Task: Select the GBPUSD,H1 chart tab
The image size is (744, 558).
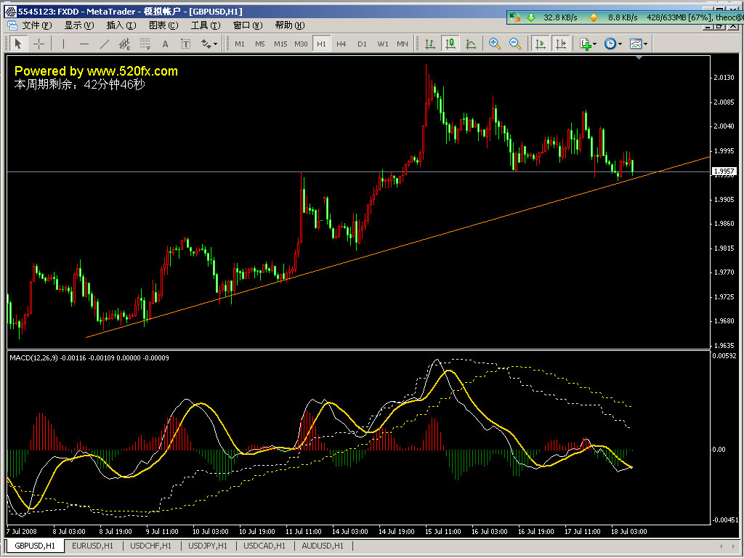Action: (35, 546)
